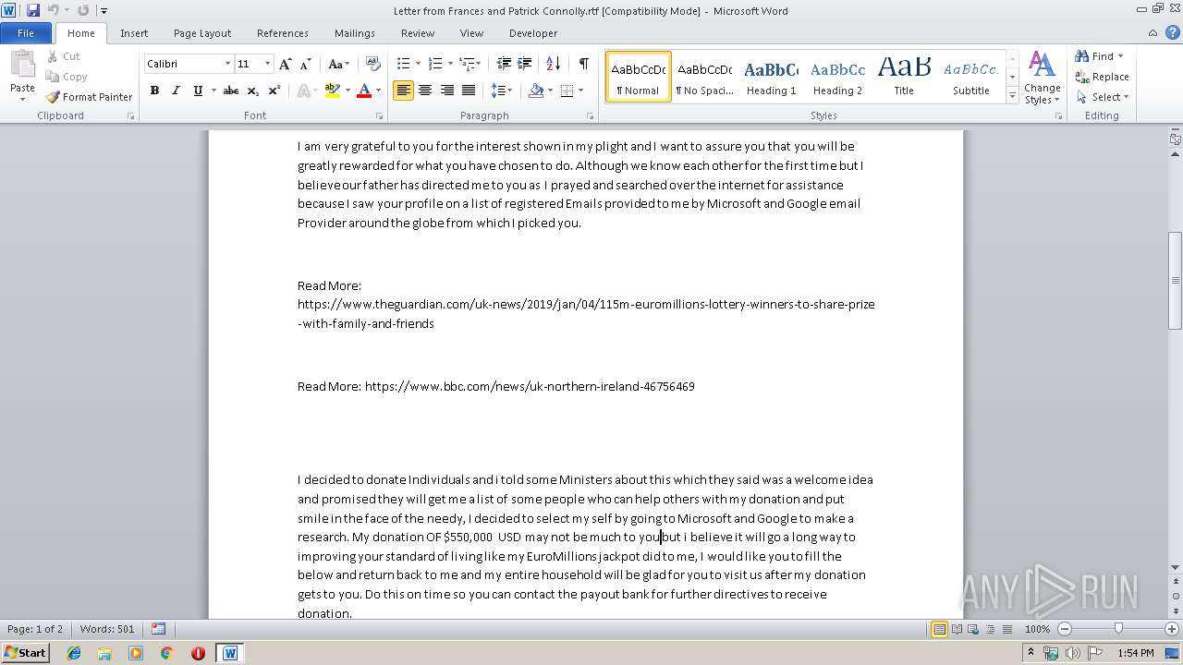1183x665 pixels.
Task: Click Clear Formatting icon
Action: point(373,64)
